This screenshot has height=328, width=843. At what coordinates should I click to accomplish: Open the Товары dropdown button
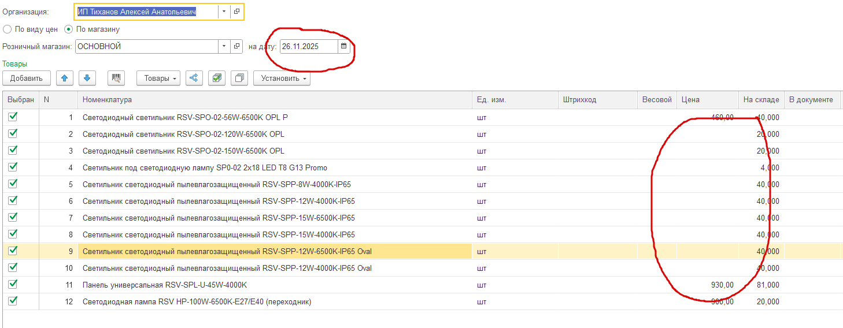158,78
